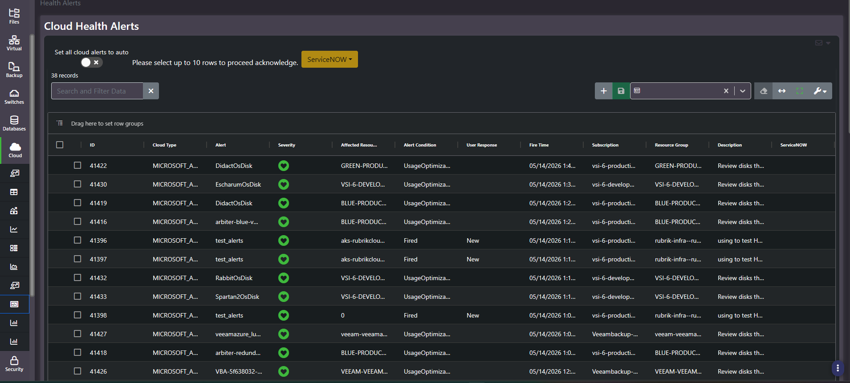Image resolution: width=850 pixels, height=383 pixels.
Task: Open the tile list dashboard sub-item in sidebar
Action: click(14, 248)
